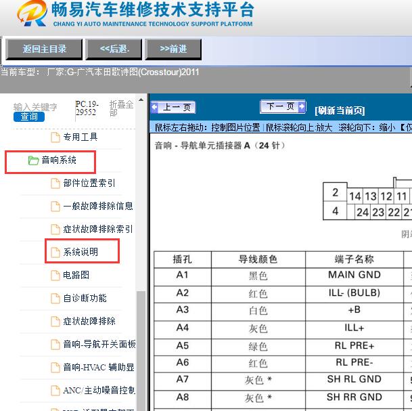This screenshot has height=411, width=412.
Task: Click connector cell 2 in diagram
Action: tap(335, 192)
